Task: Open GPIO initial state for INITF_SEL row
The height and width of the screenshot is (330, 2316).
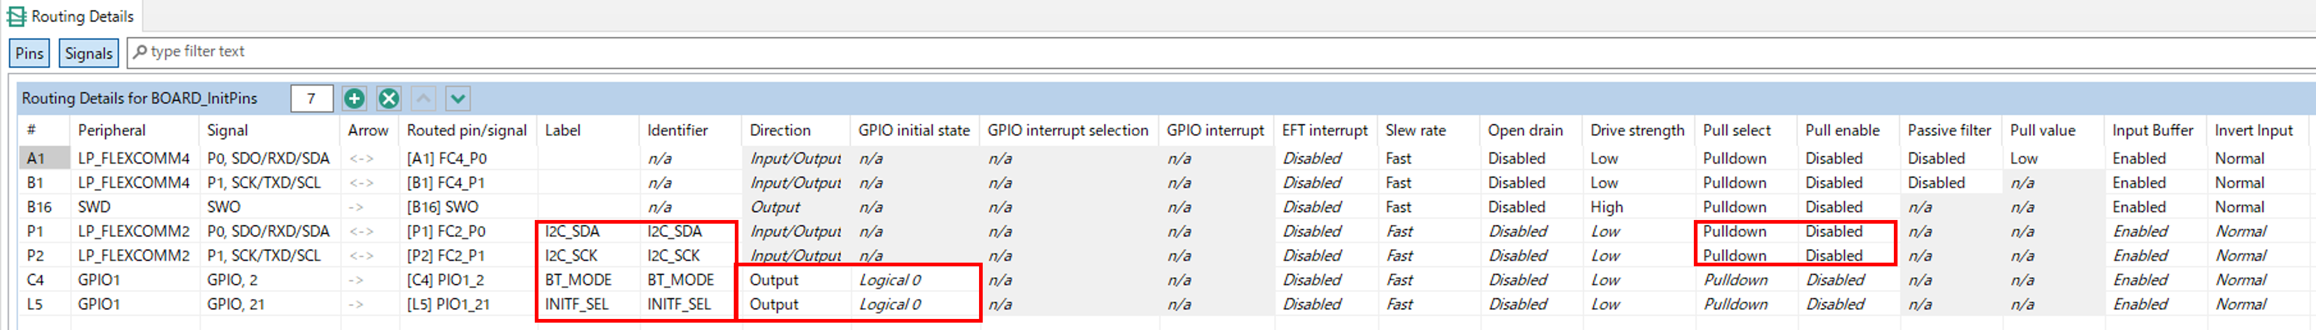Action: pos(913,305)
